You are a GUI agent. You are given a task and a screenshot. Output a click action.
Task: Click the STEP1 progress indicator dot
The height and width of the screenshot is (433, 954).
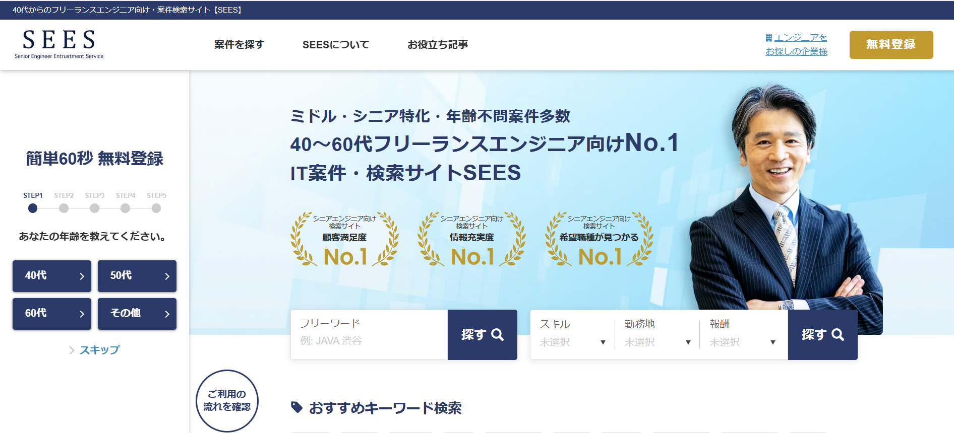pos(33,208)
